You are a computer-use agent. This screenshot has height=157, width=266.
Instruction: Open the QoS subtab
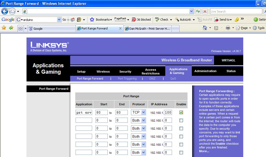(x=173, y=78)
